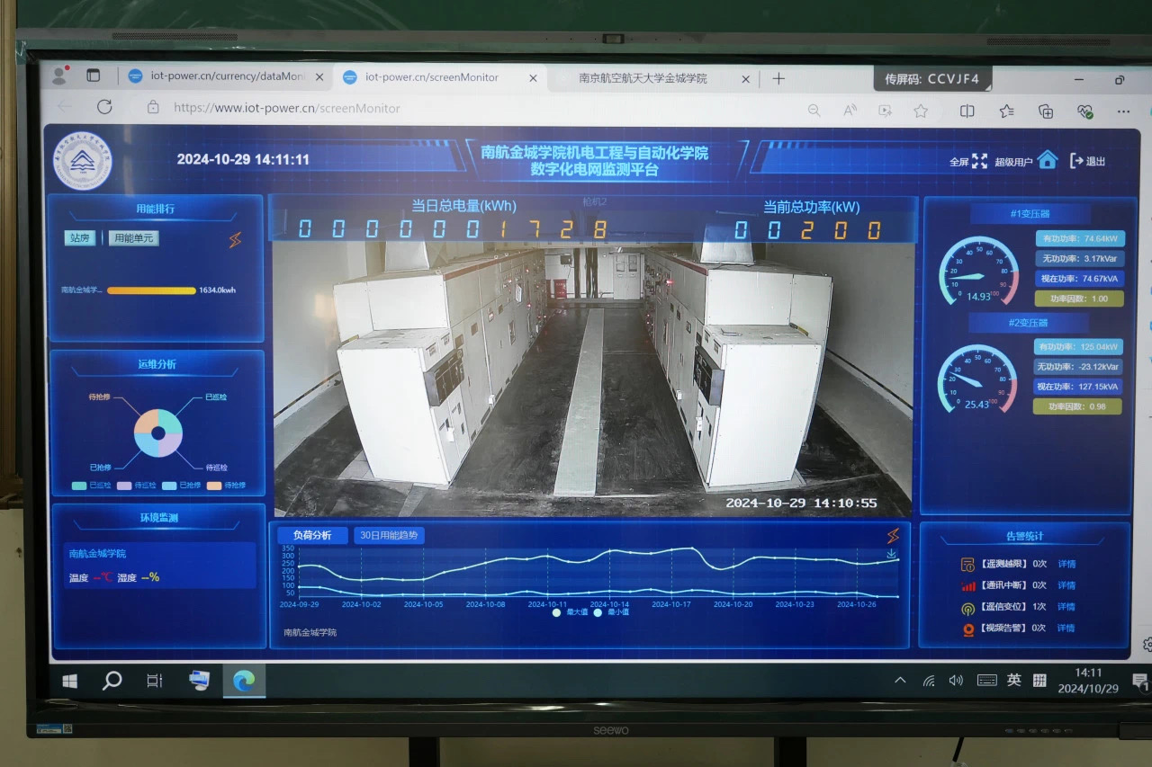1152x767 pixels.
Task: Click the read aloud icon in address bar
Action: tap(850, 111)
